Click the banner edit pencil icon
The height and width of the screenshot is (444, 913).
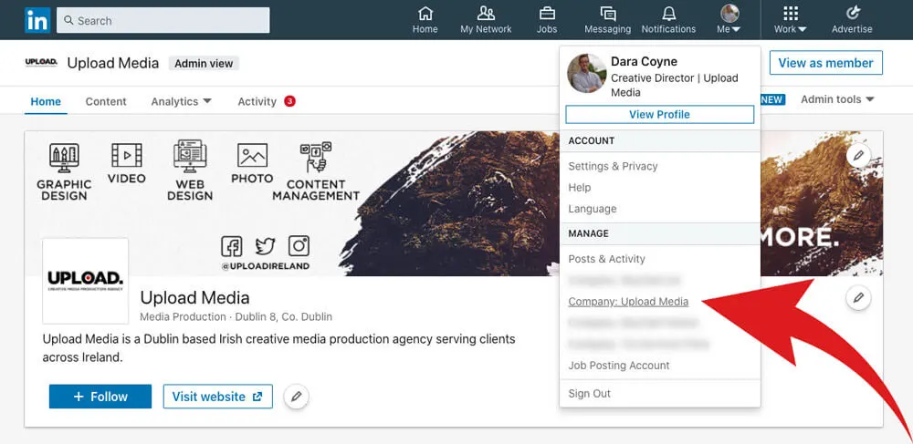858,156
